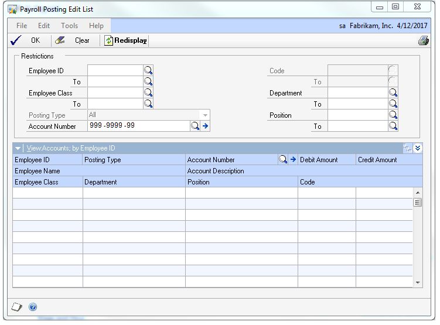Click the Code column header in grid
Image resolution: width=440 pixels, height=325 pixels.
[x=360, y=182]
